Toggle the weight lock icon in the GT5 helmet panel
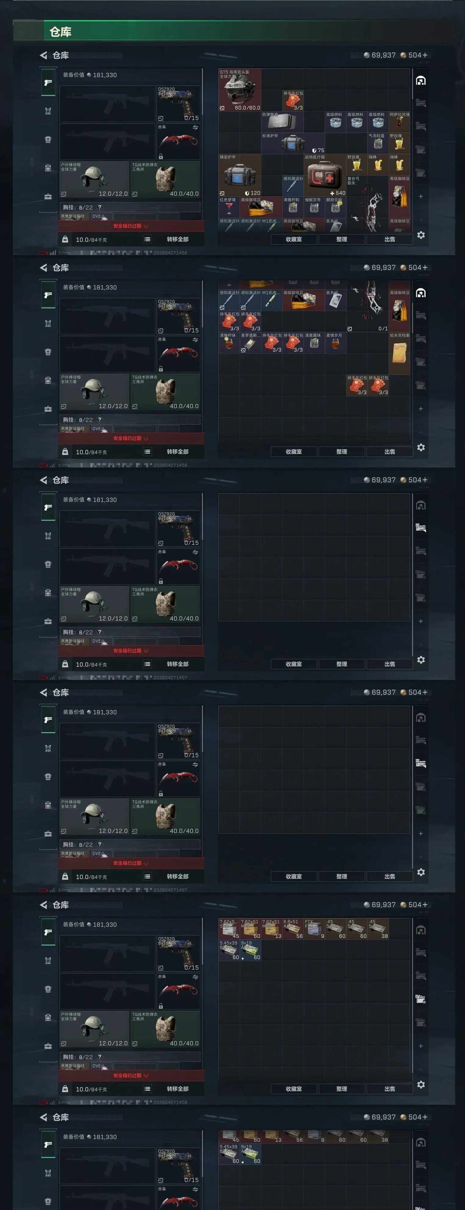Viewport: 465px width, 1210px height. coord(65,239)
